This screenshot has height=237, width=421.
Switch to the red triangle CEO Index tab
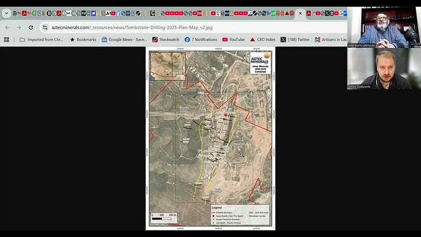click(x=287, y=13)
